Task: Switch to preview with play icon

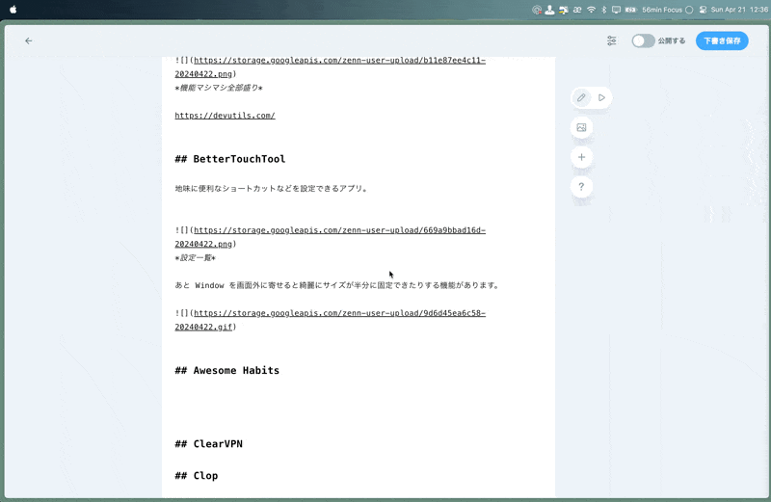Action: tap(601, 97)
